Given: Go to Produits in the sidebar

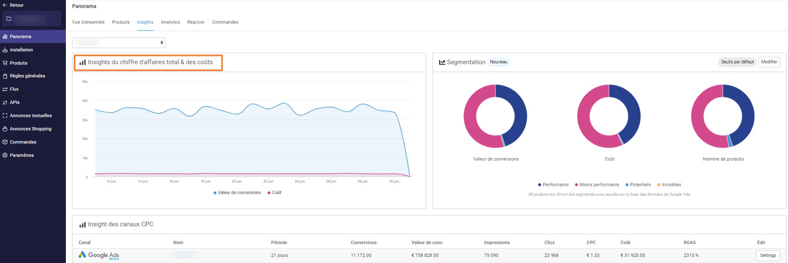Looking at the screenshot, I should tap(33, 63).
